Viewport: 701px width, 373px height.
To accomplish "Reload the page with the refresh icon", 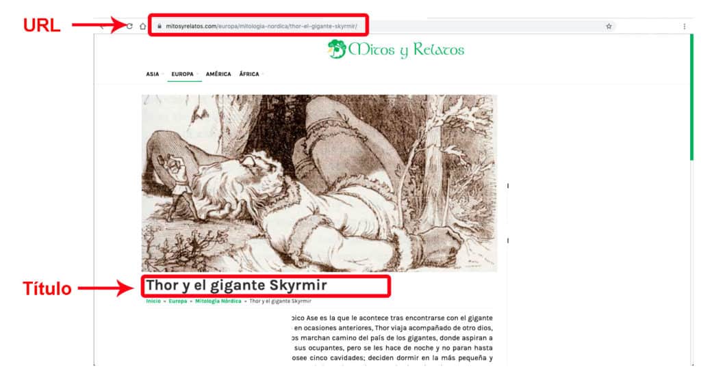I will [x=129, y=27].
